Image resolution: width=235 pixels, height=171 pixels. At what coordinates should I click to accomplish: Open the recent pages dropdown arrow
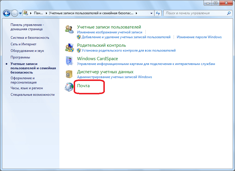21,13
